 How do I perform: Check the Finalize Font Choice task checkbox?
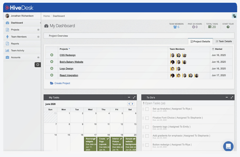pos(147,118)
